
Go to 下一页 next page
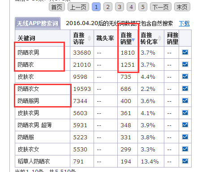(x=161, y=7)
